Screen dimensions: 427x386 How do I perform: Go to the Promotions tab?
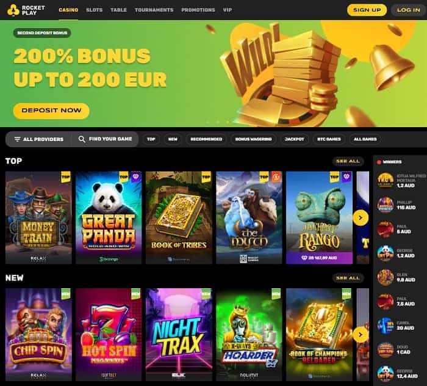coord(198,10)
